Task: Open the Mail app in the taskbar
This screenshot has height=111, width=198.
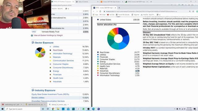Action: pyautogui.click(x=68, y=109)
